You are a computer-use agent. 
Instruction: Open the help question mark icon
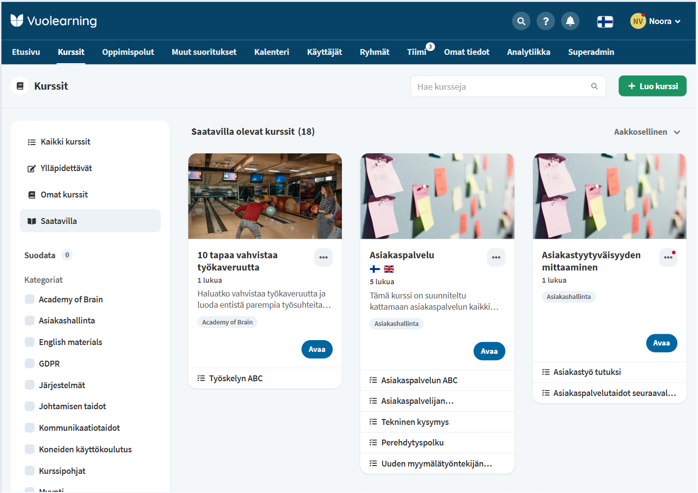(546, 21)
